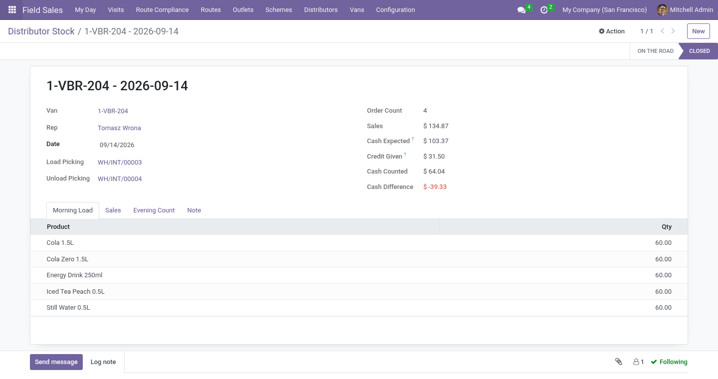Switch to the Note tab

194,210
